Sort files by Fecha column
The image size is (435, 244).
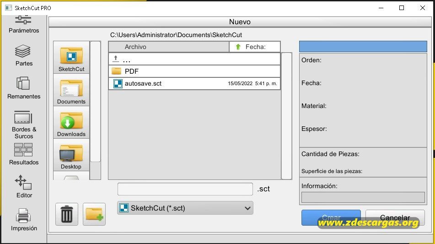[x=255, y=47]
